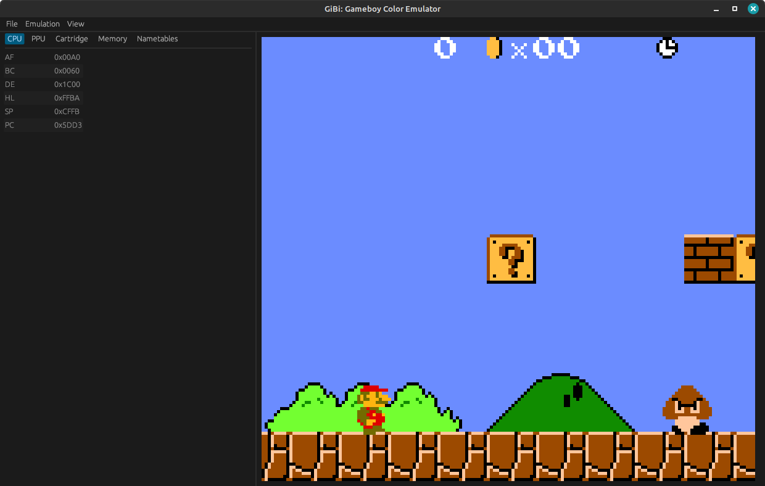Image resolution: width=765 pixels, height=486 pixels.
Task: Click the GiBi: Gameboy Color Emulator title
Action: (x=382, y=9)
